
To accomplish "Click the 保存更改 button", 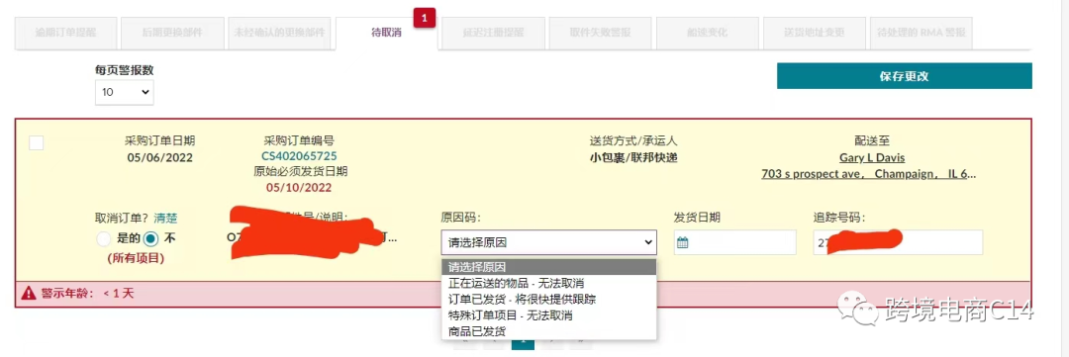I will click(904, 76).
